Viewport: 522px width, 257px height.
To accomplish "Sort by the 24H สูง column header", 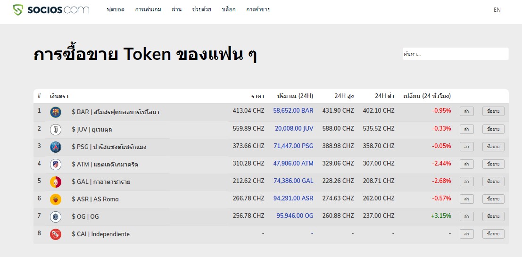I will click(x=344, y=96).
